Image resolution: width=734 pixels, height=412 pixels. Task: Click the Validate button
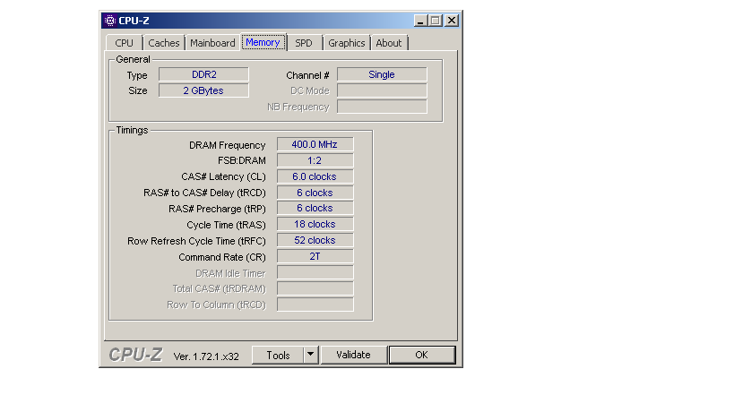pyautogui.click(x=353, y=355)
